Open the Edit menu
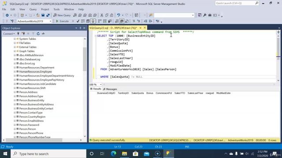 click(13, 9)
